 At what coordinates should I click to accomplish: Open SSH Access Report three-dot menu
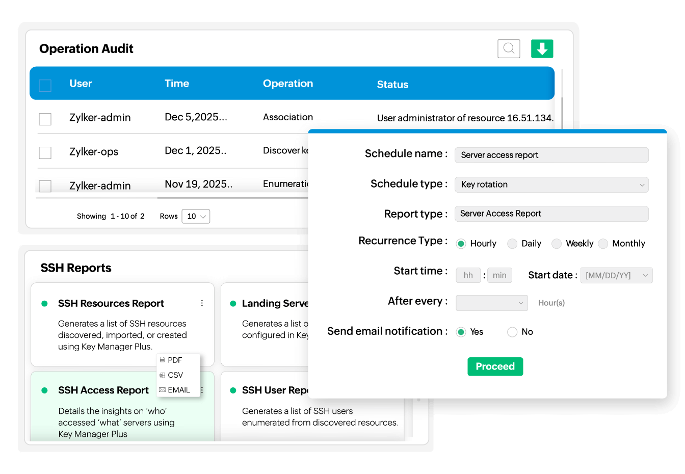pyautogui.click(x=202, y=390)
